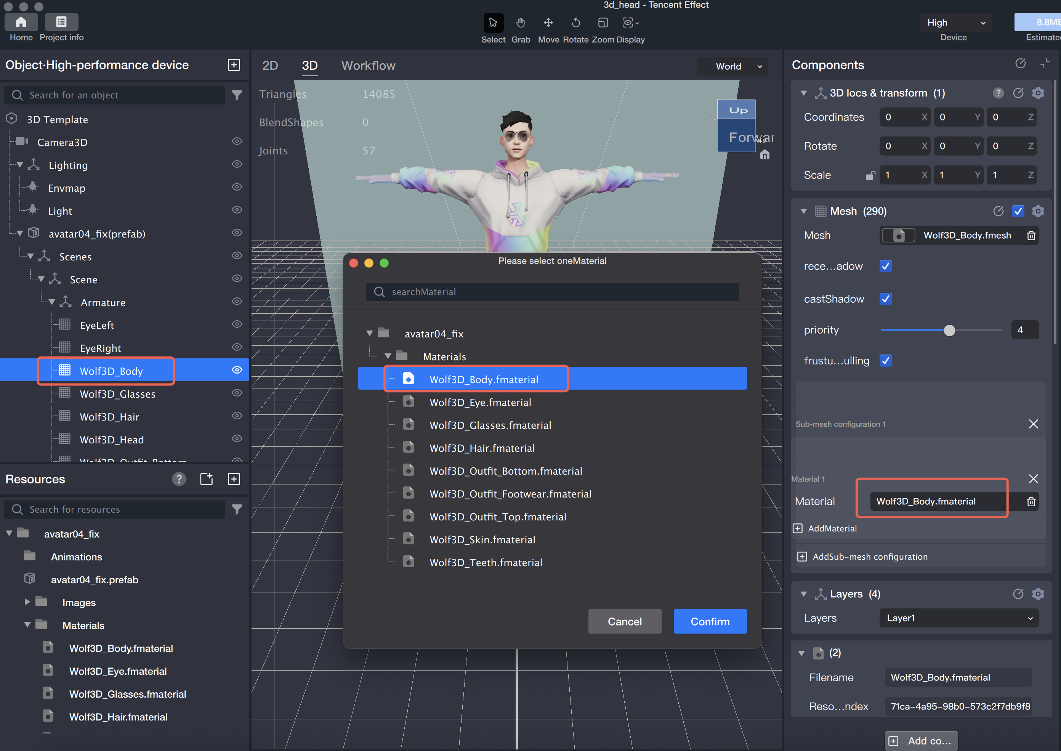Delete the Wolf3D_Body.fmesh mesh assignment
1061x751 pixels.
click(x=1031, y=235)
